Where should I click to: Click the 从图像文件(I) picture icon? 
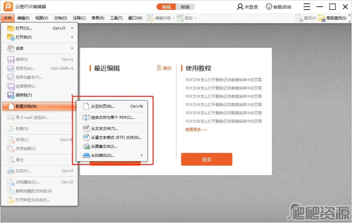pyautogui.click(x=86, y=146)
